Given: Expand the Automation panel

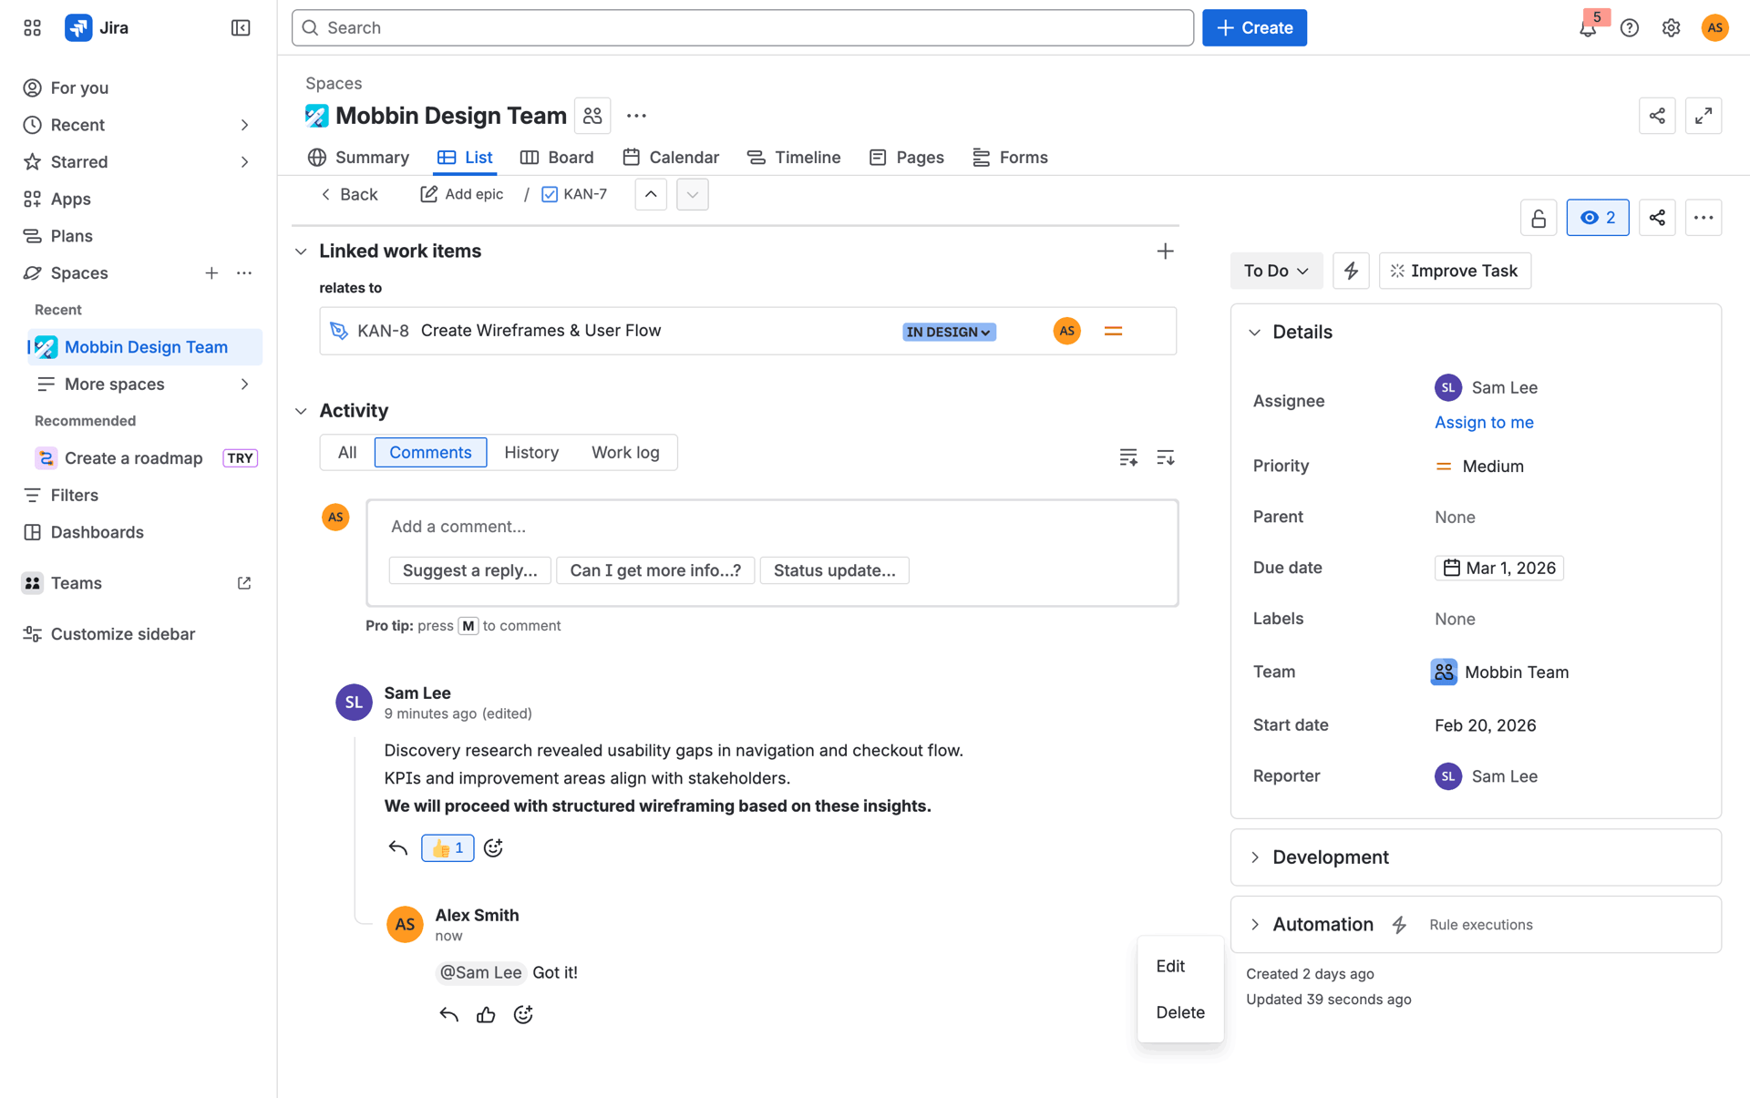Looking at the screenshot, I should click(x=1255, y=925).
